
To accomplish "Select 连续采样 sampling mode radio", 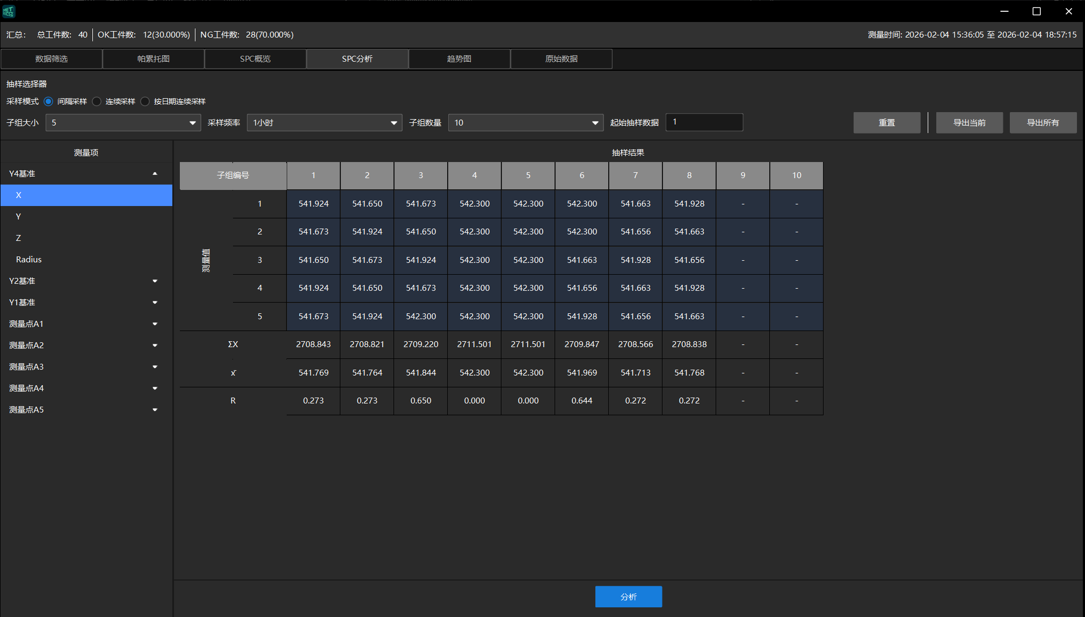I will [x=97, y=101].
